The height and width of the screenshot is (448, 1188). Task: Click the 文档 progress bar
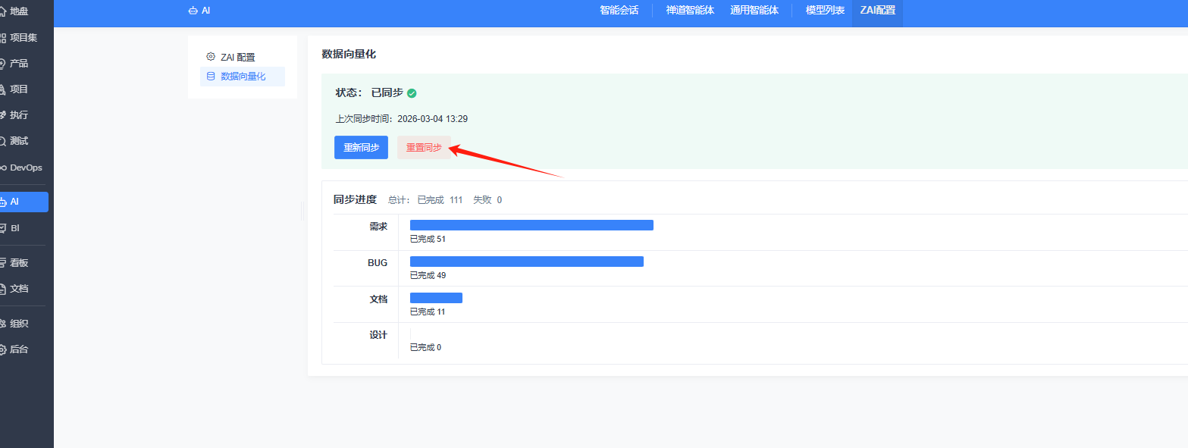coord(436,298)
